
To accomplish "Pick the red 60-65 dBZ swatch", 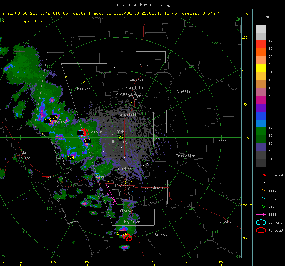I will [261, 45].
